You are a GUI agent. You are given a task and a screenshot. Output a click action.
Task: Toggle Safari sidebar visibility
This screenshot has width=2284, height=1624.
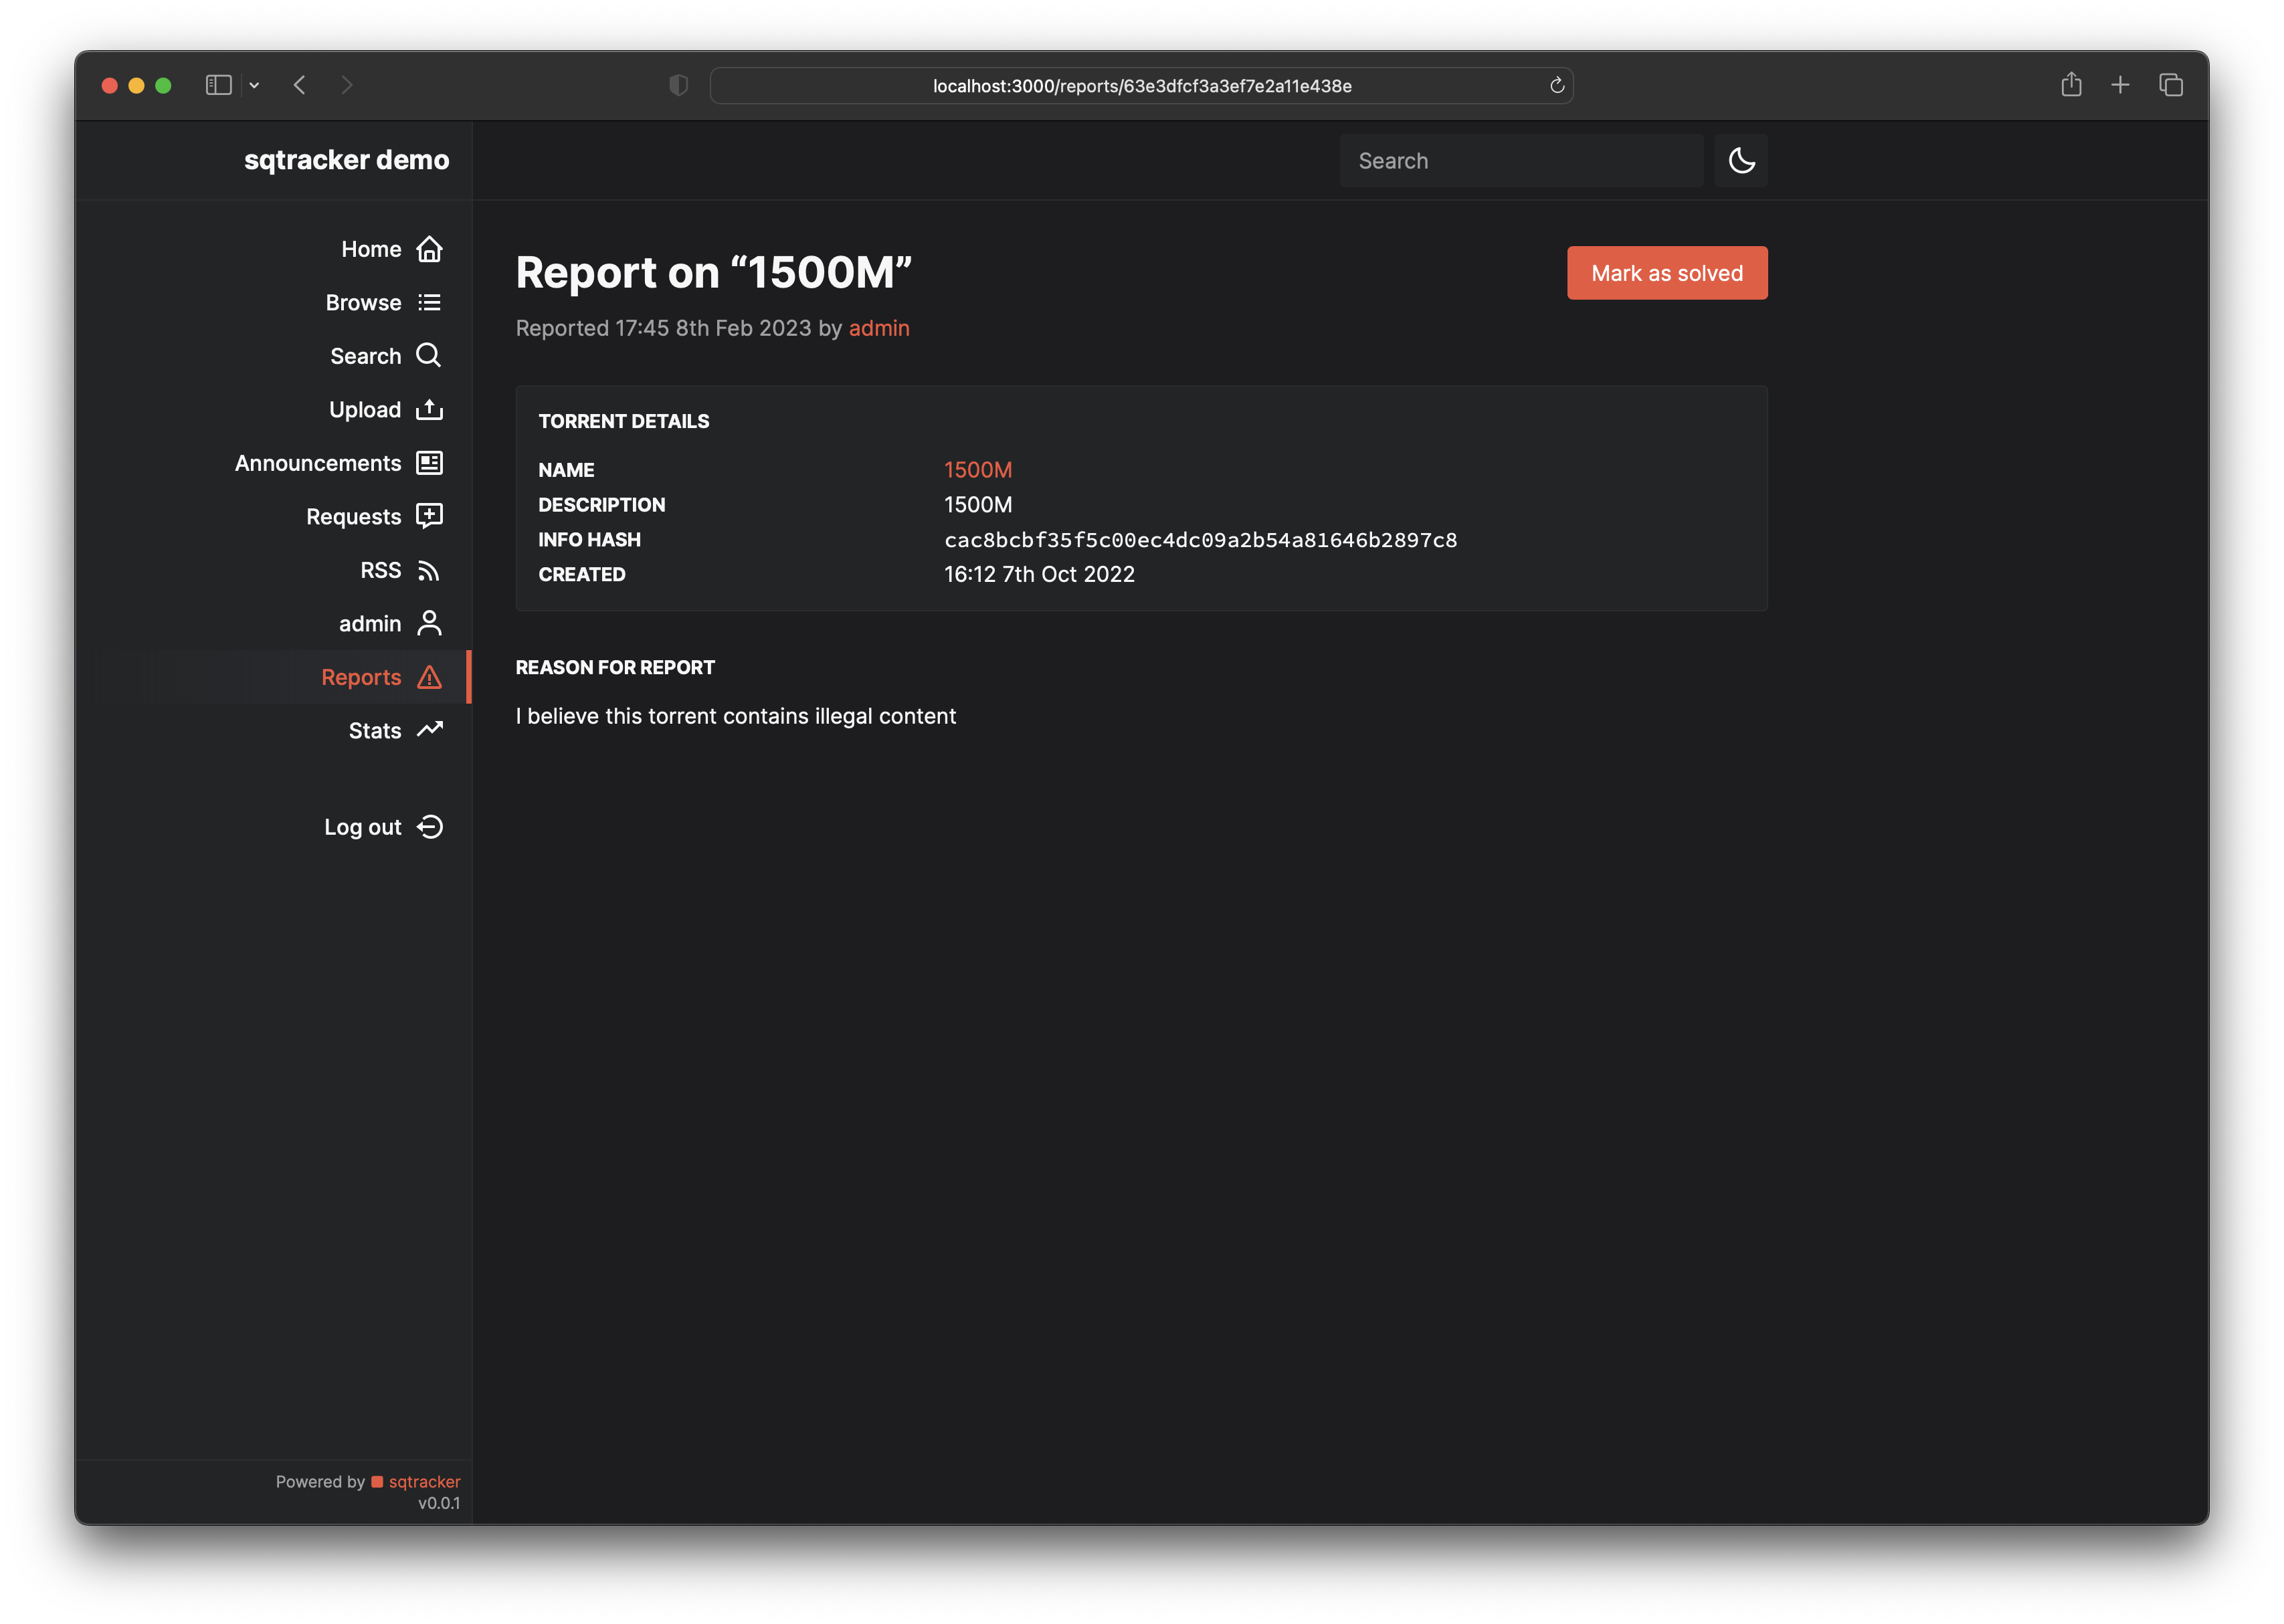click(218, 86)
